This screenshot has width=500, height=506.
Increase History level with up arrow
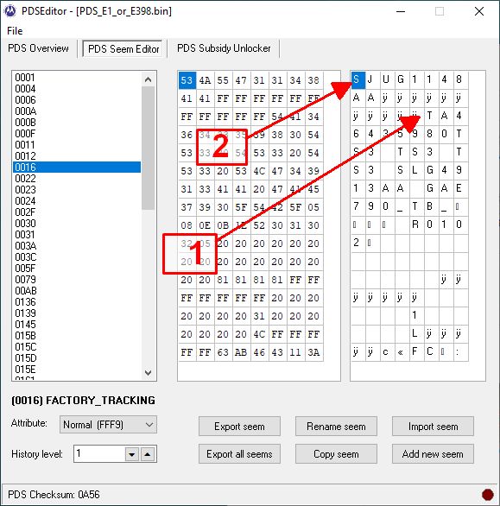click(148, 454)
